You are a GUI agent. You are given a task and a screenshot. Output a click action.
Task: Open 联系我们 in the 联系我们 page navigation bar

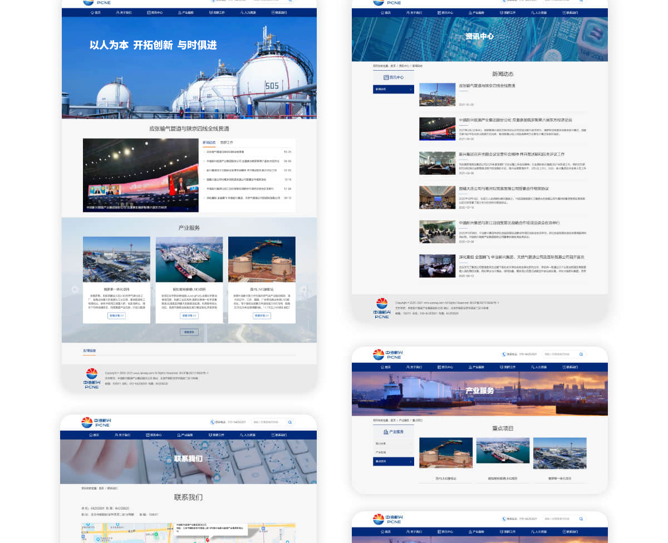279,435
